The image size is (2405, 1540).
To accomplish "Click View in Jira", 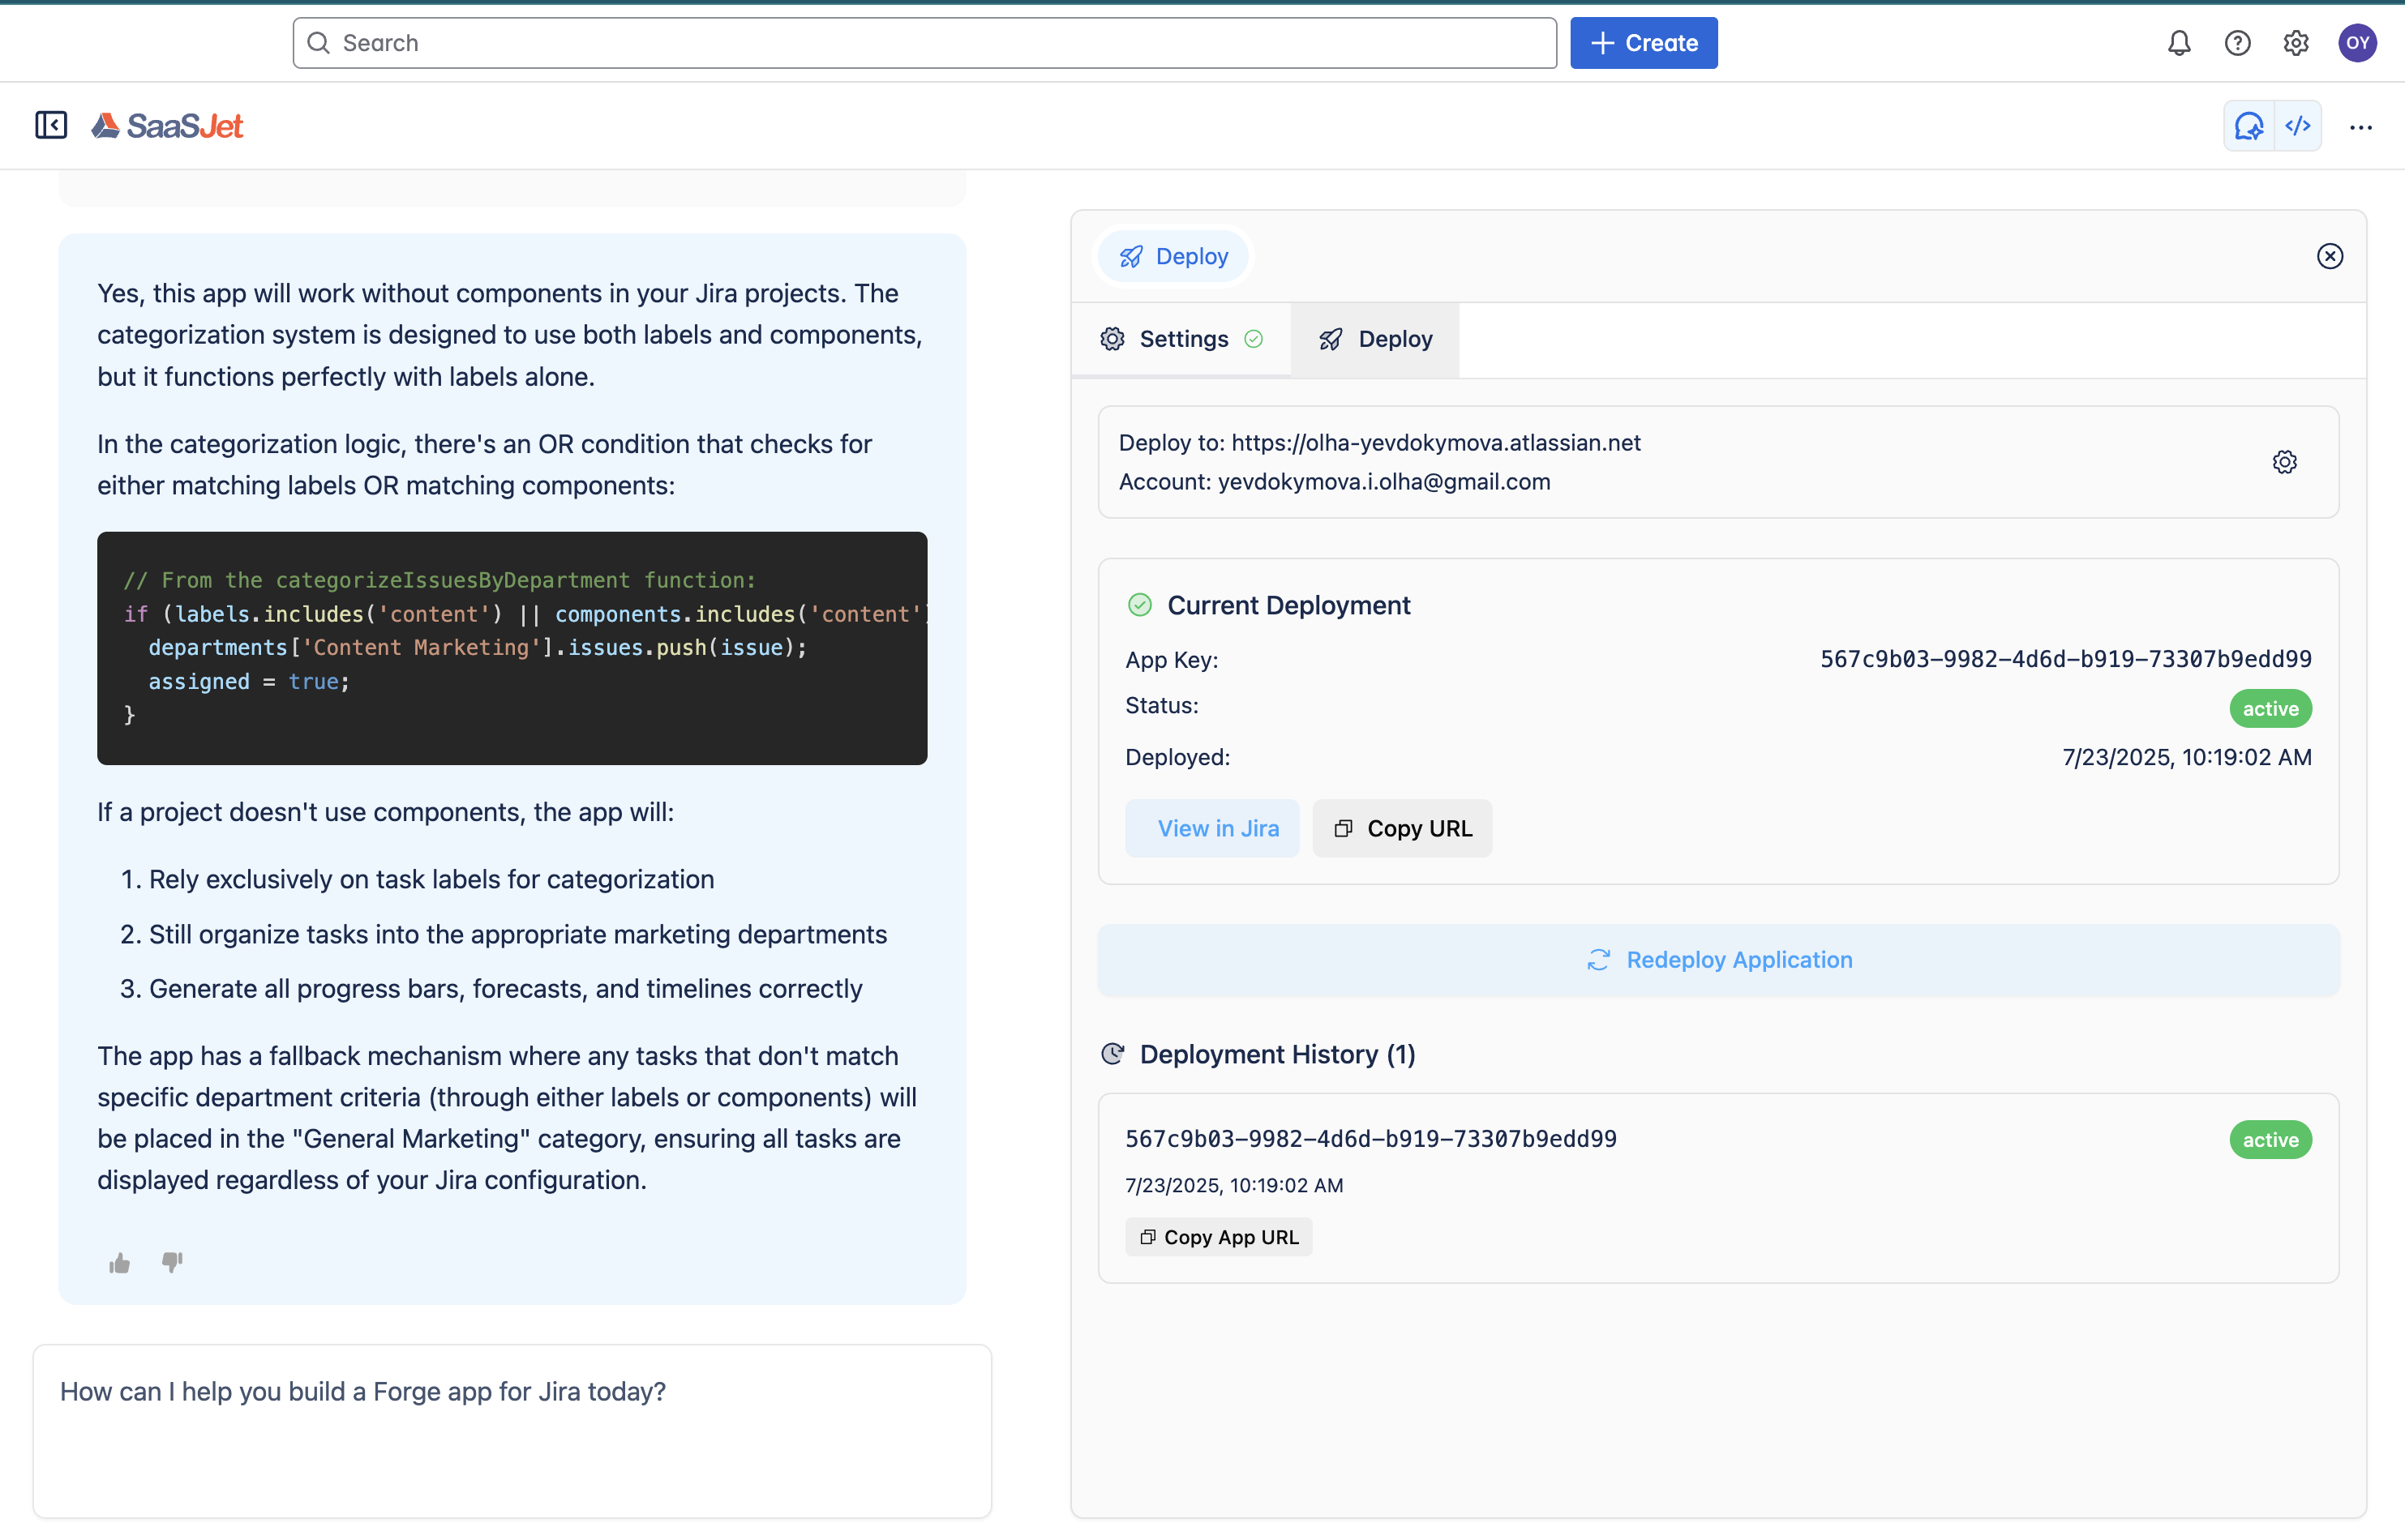I will click(x=1212, y=828).
